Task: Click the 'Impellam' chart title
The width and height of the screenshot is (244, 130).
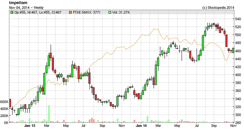Action: pos(18,3)
